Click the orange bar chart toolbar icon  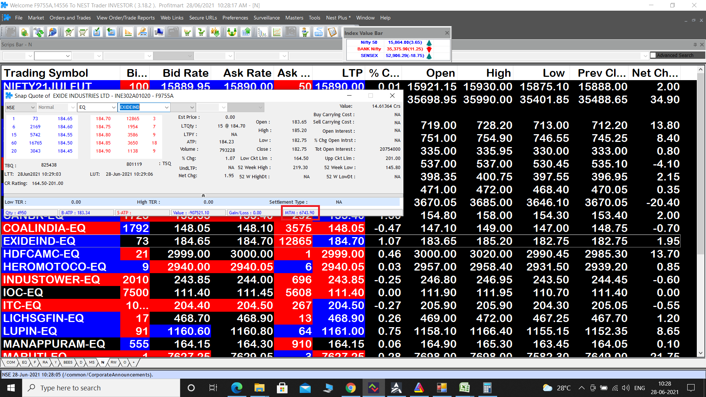(128, 32)
